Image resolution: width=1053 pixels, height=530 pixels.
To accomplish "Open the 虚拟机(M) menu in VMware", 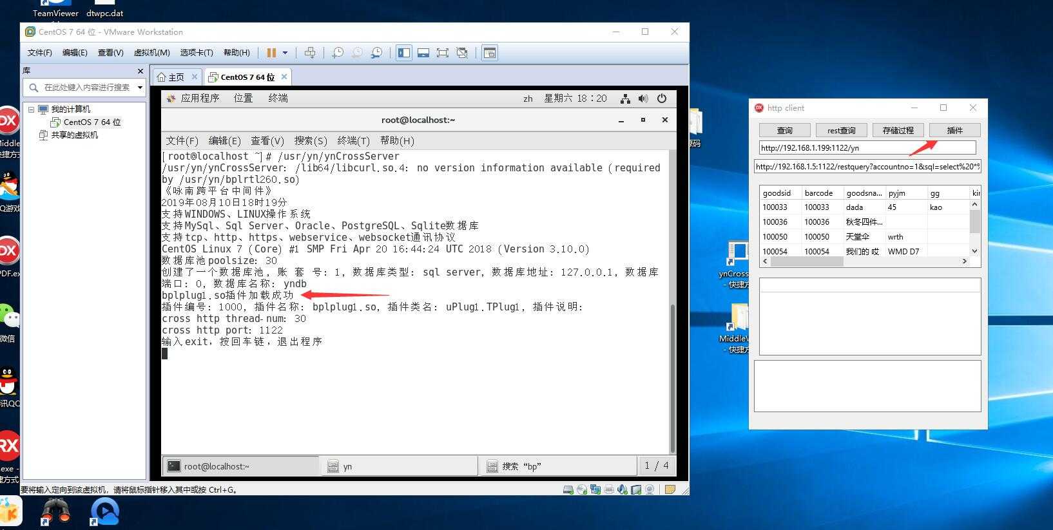I will point(151,53).
